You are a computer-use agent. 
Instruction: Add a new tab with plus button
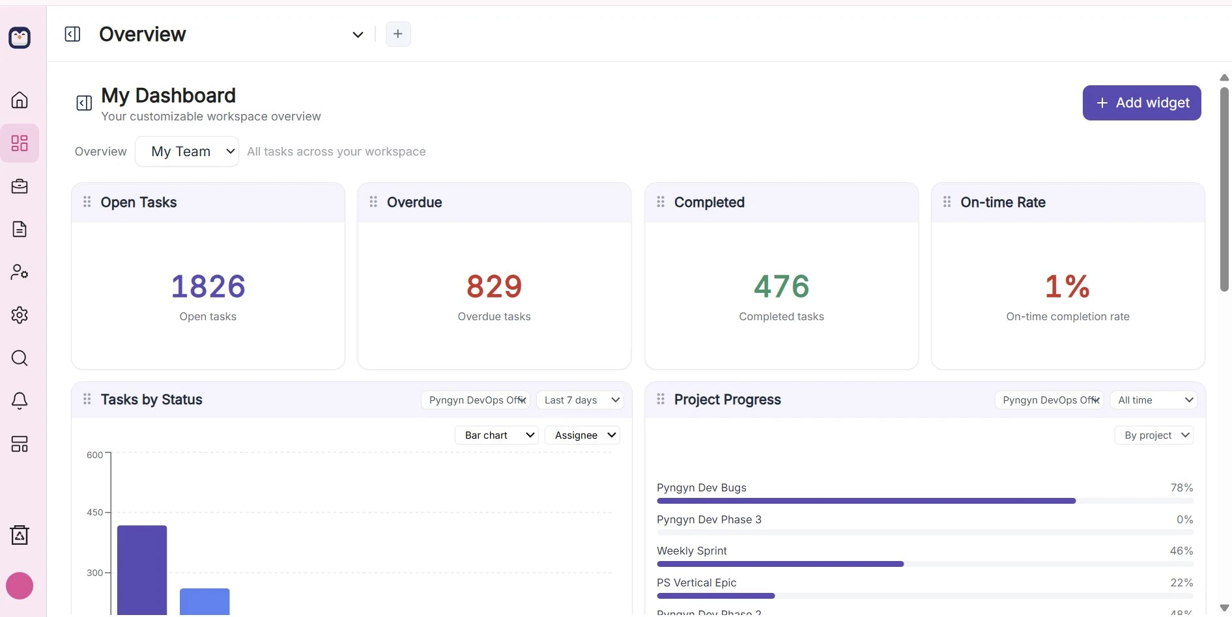pyautogui.click(x=398, y=34)
